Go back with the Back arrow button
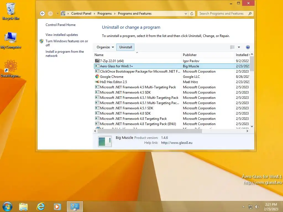This screenshot has height=212, width=283. (x=42, y=14)
